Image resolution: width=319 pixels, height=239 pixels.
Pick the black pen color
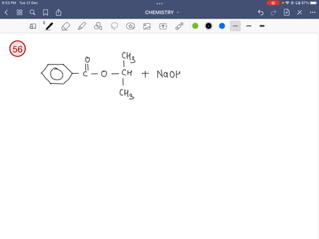coord(209,26)
